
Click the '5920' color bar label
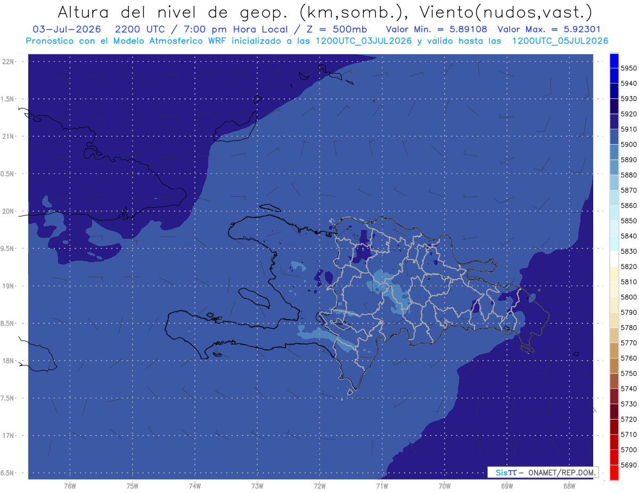click(x=629, y=114)
